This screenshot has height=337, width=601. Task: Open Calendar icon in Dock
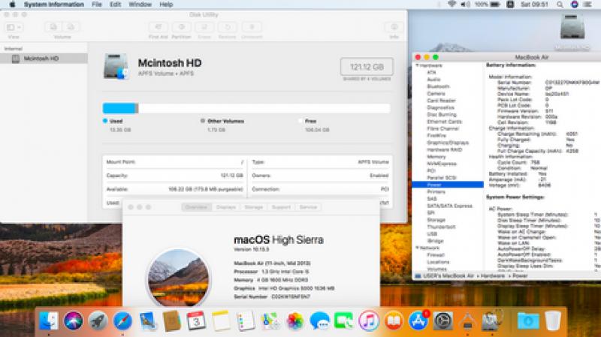[x=196, y=320]
